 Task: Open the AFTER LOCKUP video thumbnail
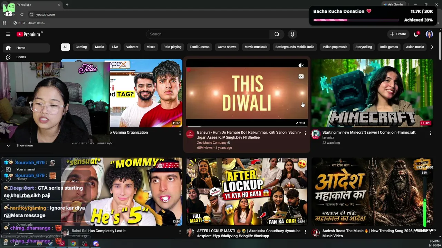point(247,192)
